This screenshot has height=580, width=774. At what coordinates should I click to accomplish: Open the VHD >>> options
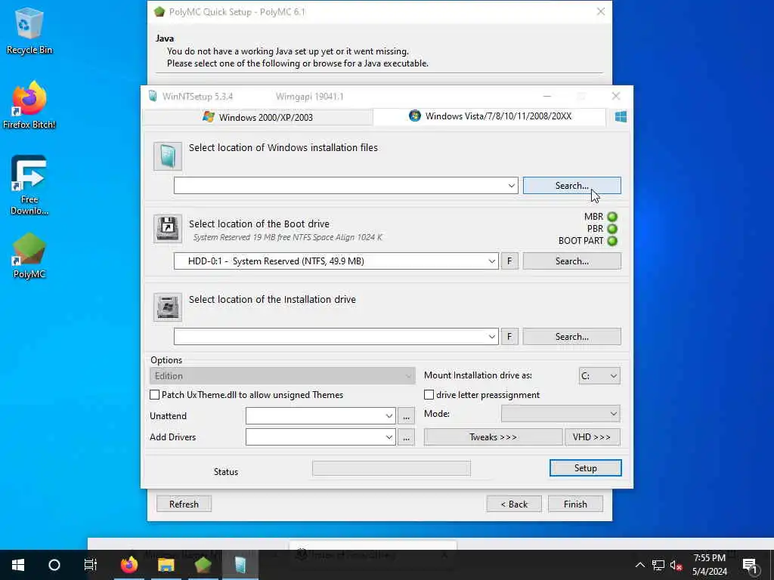593,437
